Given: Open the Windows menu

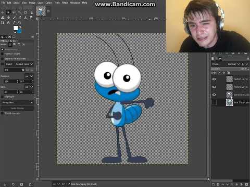Looking at the screenshot, I should 75,3.
